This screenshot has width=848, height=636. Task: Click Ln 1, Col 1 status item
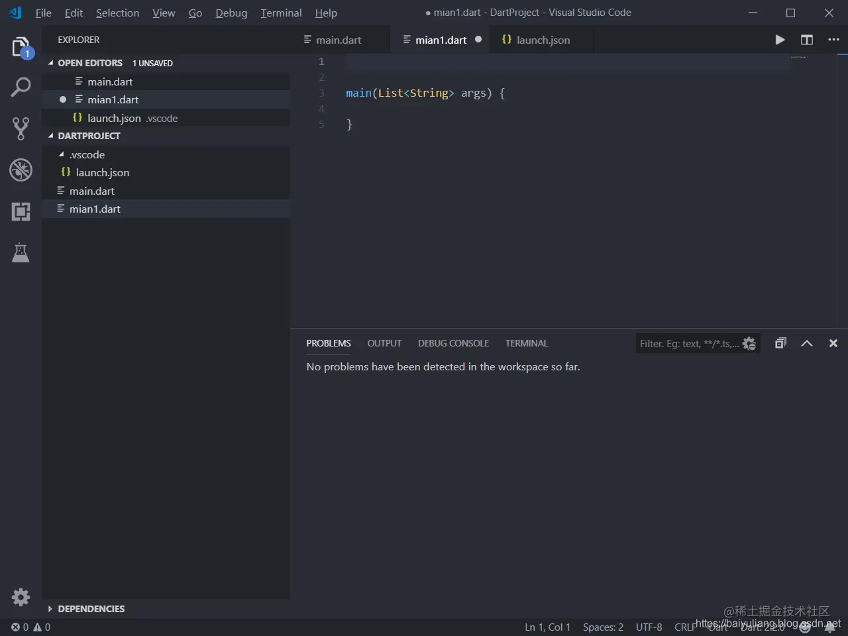[547, 627]
